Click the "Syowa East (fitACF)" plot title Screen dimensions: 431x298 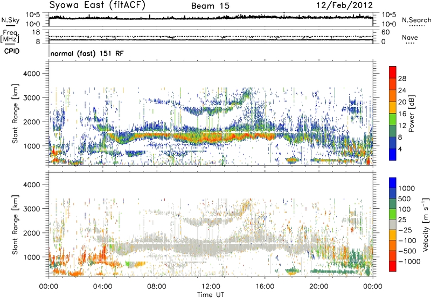click(x=97, y=5)
